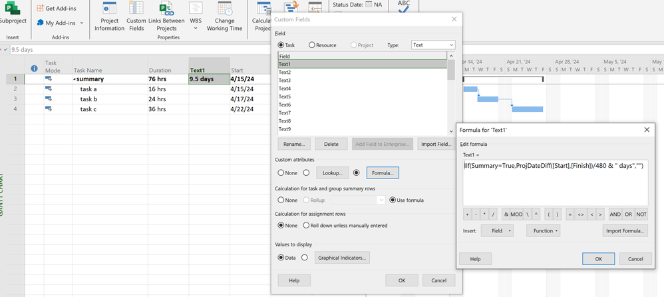Viewport: 664px width, 297px height.
Task: Click the entry bar showing 9.5 days
Action: coord(140,49)
